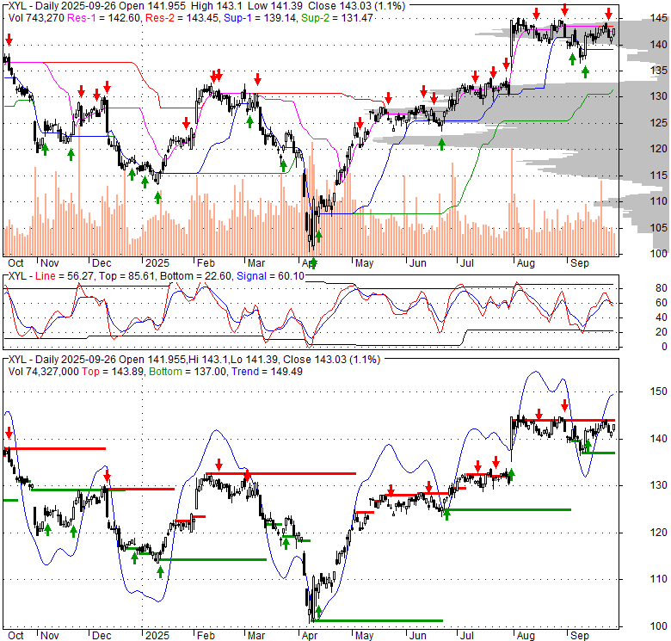Click the Res-1 = 142.60 label
This screenshot has width=671, height=641.
point(104,18)
